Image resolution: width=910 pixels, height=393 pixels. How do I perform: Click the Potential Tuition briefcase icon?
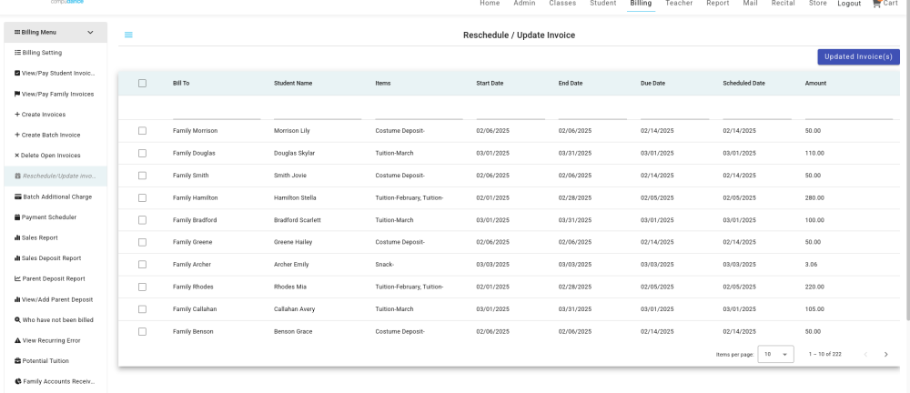tap(17, 361)
